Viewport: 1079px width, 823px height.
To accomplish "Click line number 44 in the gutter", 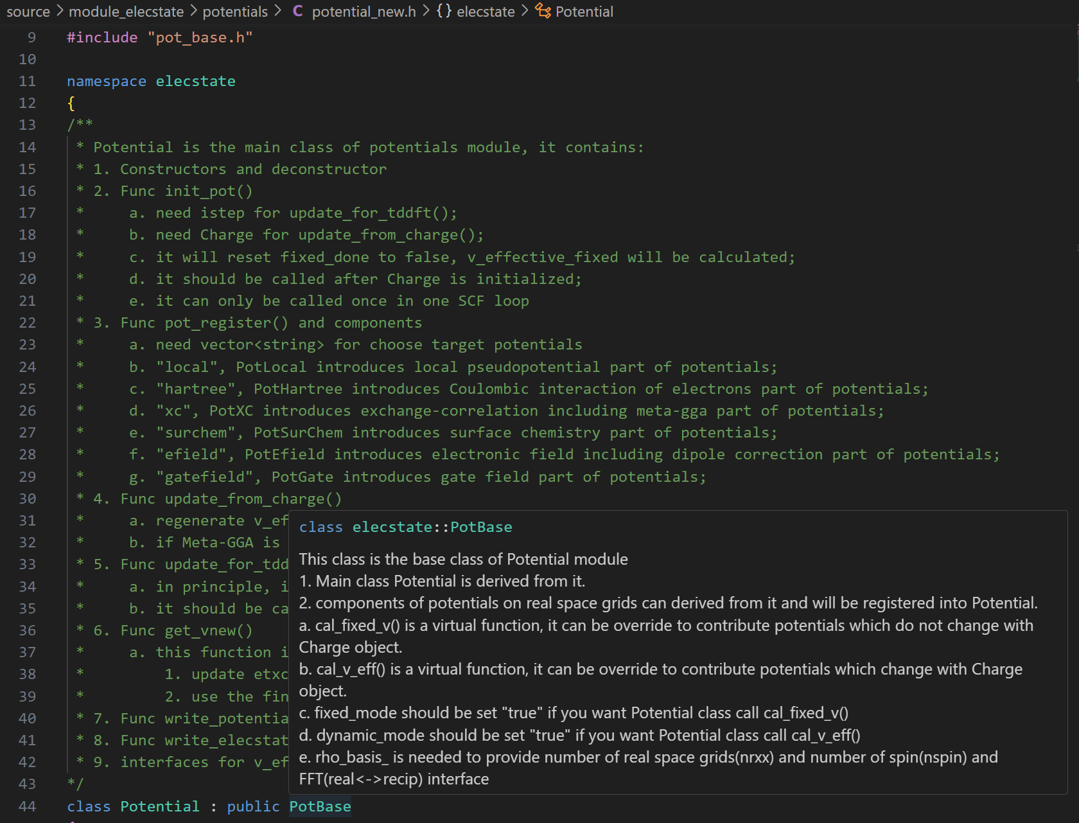I will (27, 806).
